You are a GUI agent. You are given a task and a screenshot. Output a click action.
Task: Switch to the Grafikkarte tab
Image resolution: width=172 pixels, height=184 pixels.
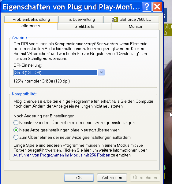pyautogui.click(x=84, y=26)
